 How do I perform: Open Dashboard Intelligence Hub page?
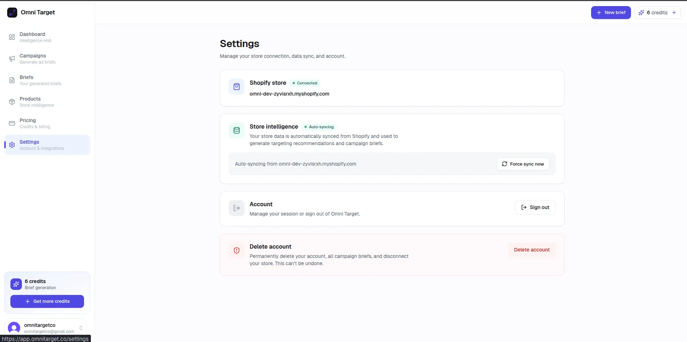pos(47,37)
